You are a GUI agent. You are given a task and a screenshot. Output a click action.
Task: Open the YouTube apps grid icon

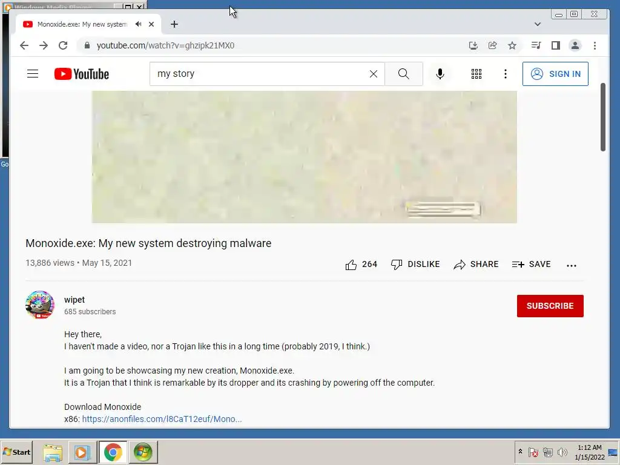477,74
